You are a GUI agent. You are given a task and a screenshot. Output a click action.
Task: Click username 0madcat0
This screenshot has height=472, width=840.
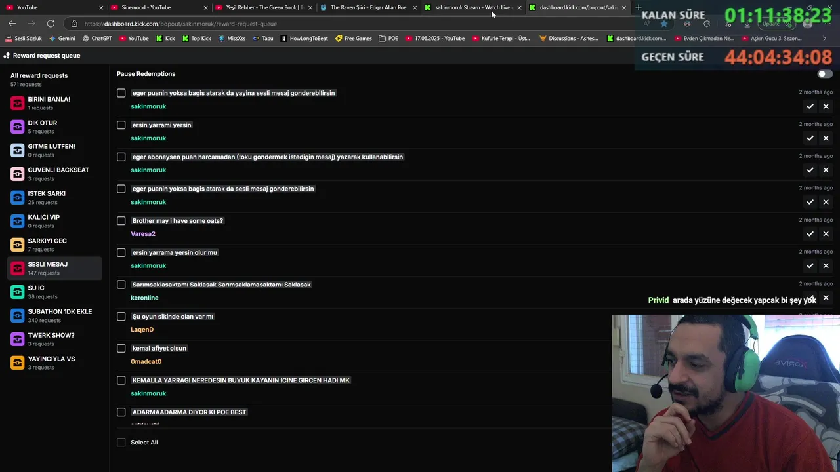[146, 362]
